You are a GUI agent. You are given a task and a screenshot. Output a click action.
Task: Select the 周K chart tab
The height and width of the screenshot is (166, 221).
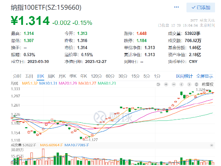click(51, 76)
